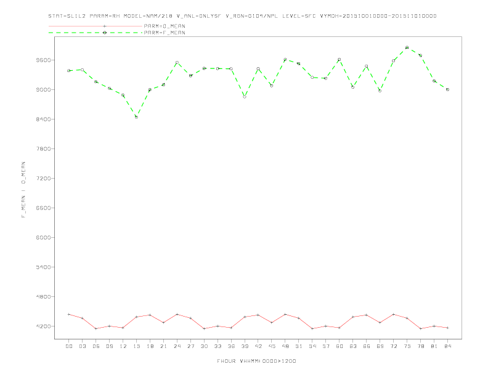Image resolution: width=488 pixels, height=377 pixels.
Task: Click the 8400 y-axis tick label
Action: pyautogui.click(x=43, y=119)
